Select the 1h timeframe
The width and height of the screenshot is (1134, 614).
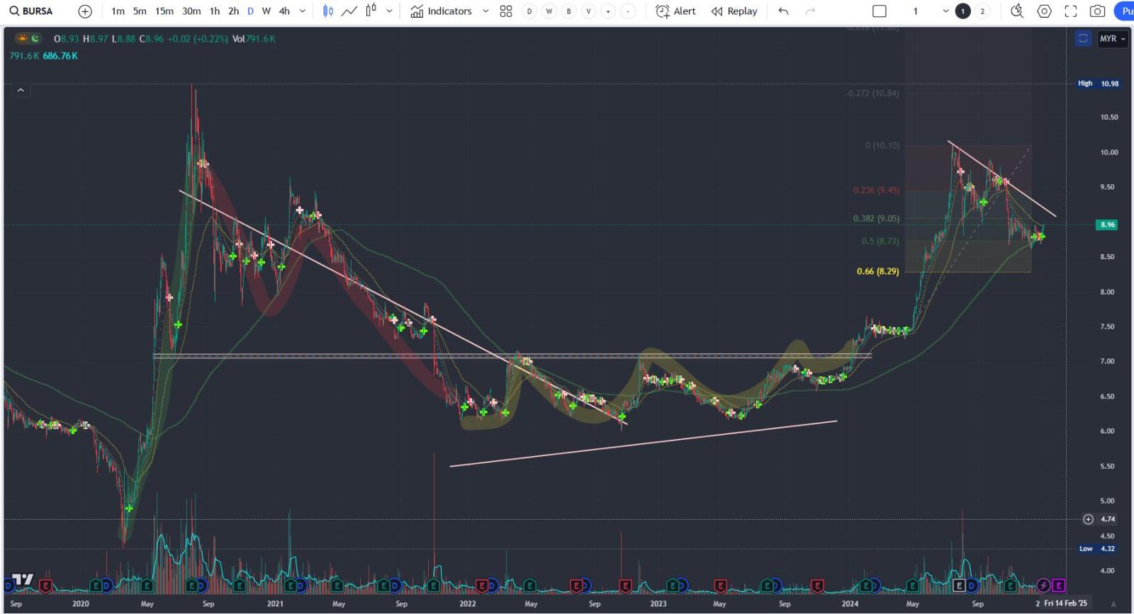215,11
